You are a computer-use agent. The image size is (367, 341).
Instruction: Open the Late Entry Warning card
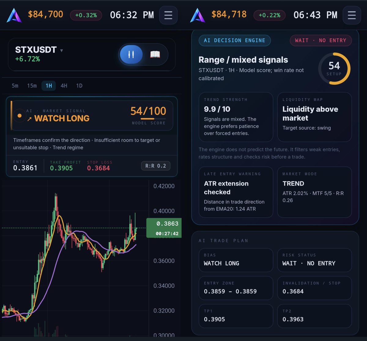coord(236,192)
